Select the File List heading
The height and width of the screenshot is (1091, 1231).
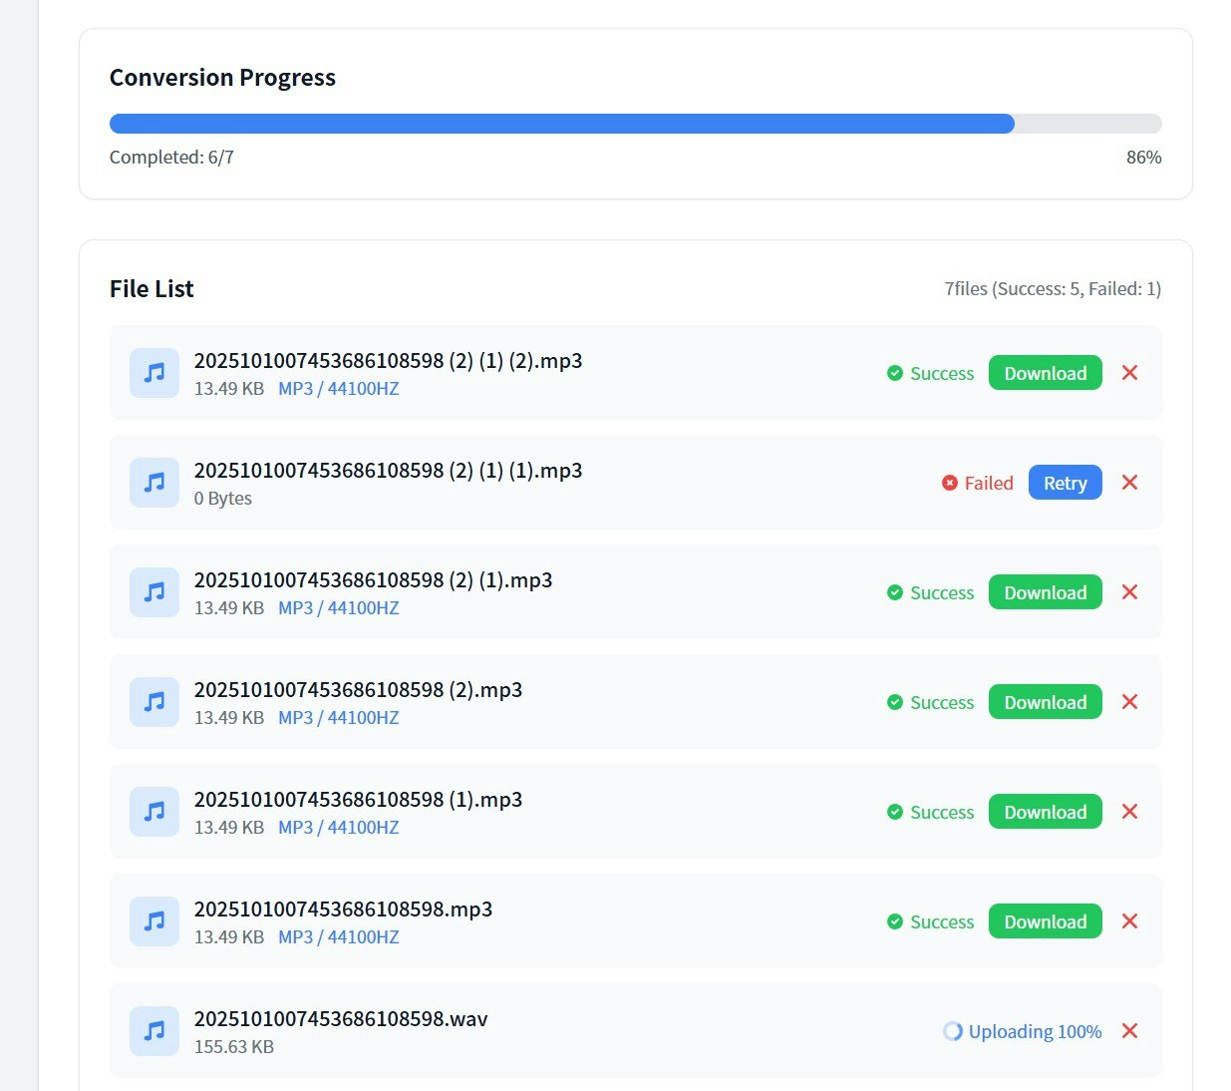[x=152, y=288]
